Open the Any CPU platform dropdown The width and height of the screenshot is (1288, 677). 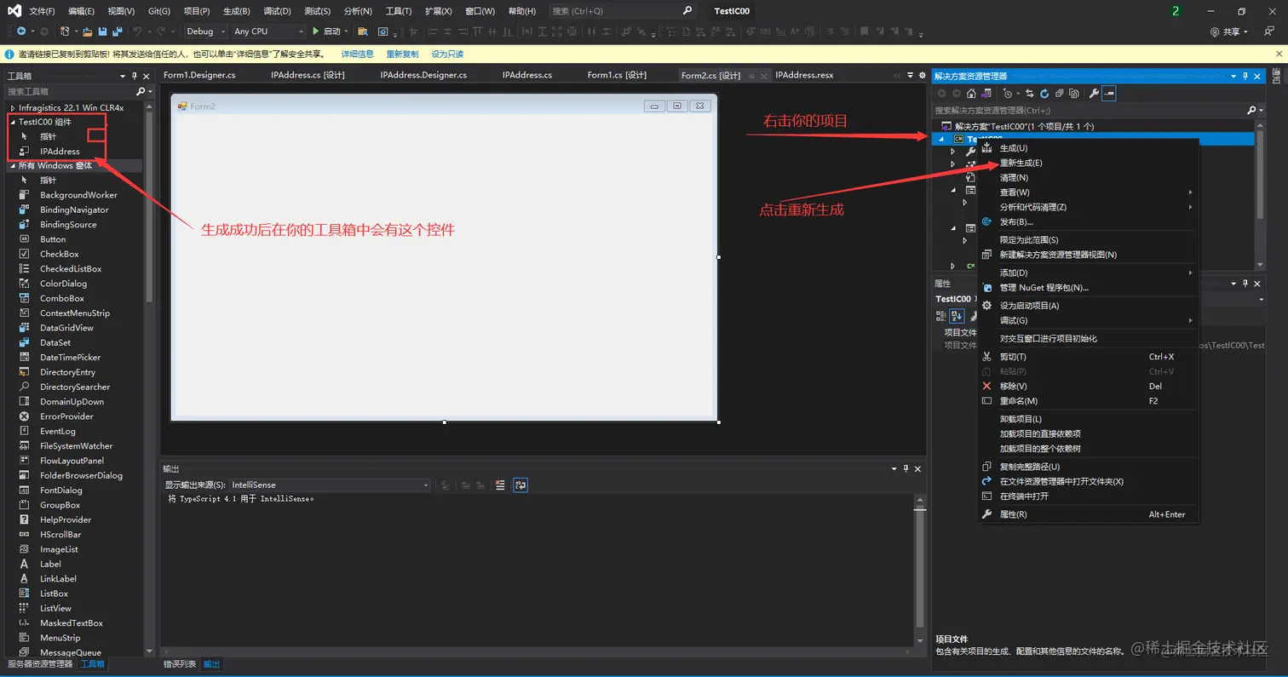coord(268,32)
